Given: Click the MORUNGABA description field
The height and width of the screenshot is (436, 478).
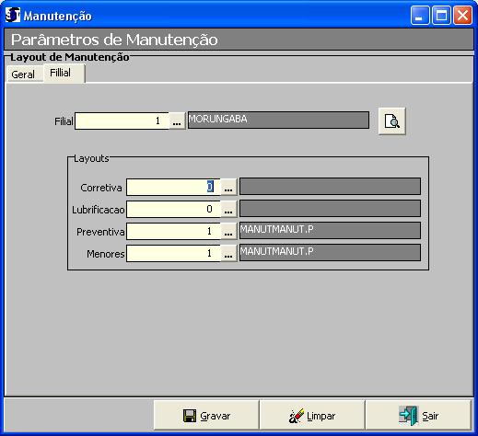Looking at the screenshot, I should [278, 120].
